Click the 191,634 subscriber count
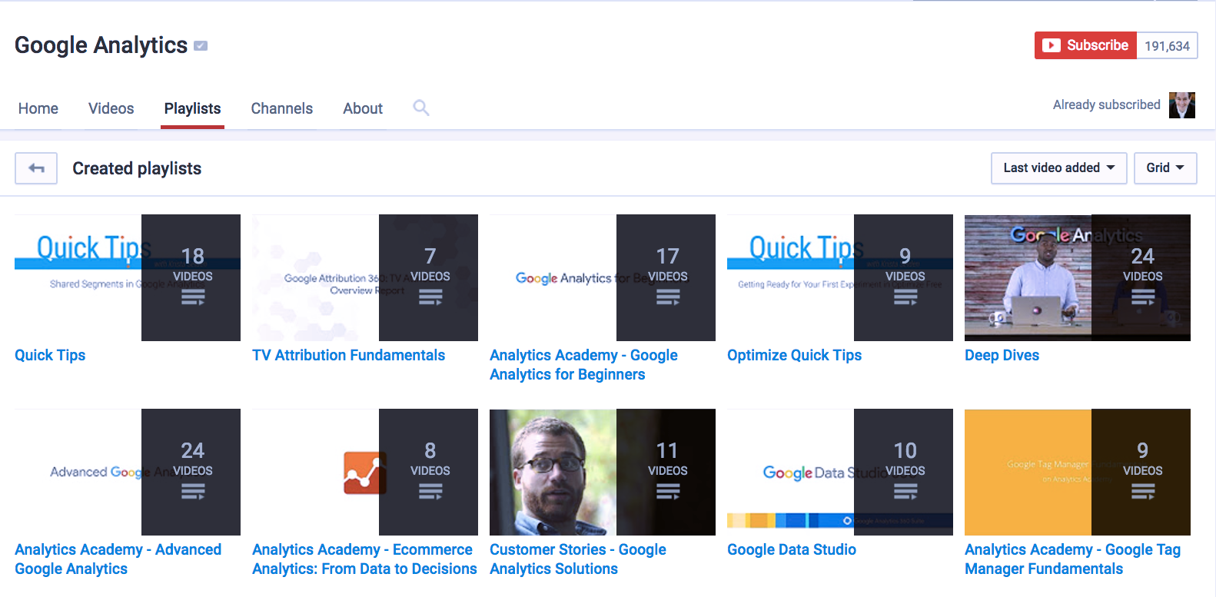 pos(1167,46)
